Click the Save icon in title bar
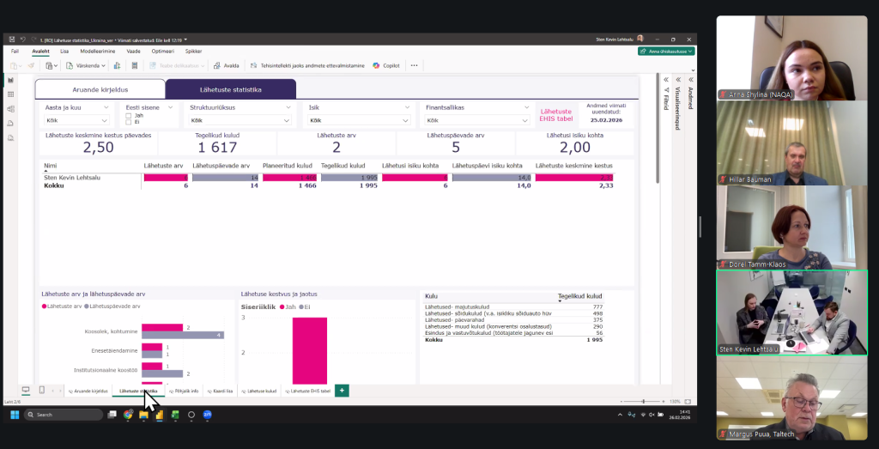The width and height of the screenshot is (879, 449). 10,39
